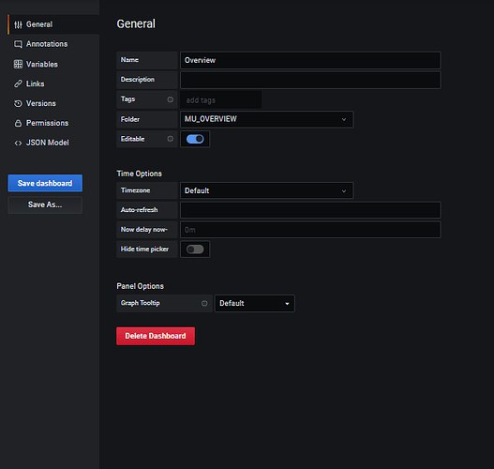Open the JSON Model section
The width and height of the screenshot is (494, 469).
coord(47,143)
